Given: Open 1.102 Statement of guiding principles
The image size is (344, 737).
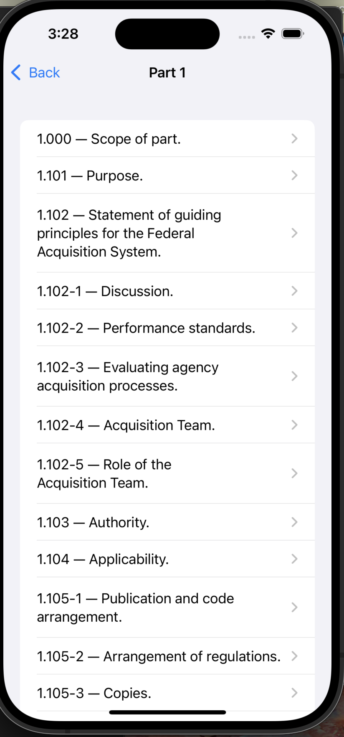Looking at the screenshot, I should pyautogui.click(x=167, y=233).
